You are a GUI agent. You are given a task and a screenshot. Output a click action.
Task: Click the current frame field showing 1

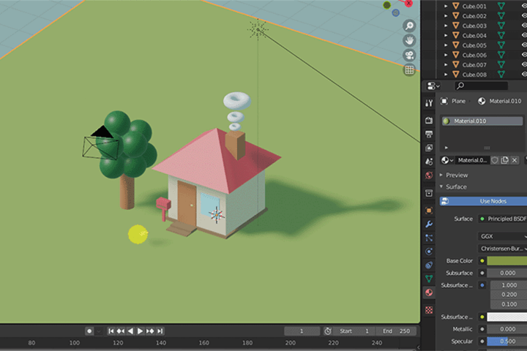(x=302, y=331)
